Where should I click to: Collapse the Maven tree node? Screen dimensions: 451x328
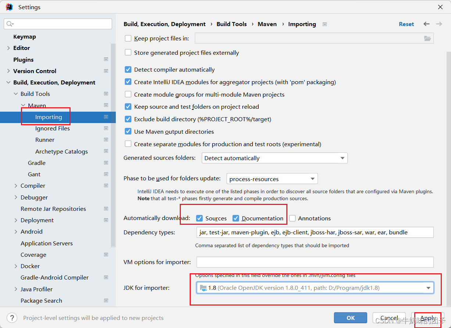(23, 105)
